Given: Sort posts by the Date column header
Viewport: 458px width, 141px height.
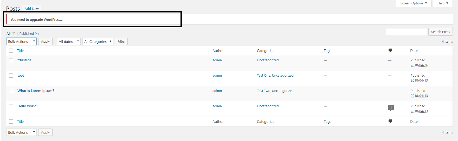Looking at the screenshot, I should (x=414, y=51).
